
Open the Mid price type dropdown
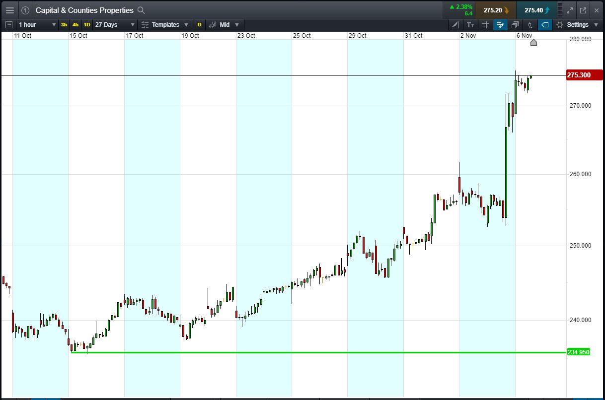224,24
